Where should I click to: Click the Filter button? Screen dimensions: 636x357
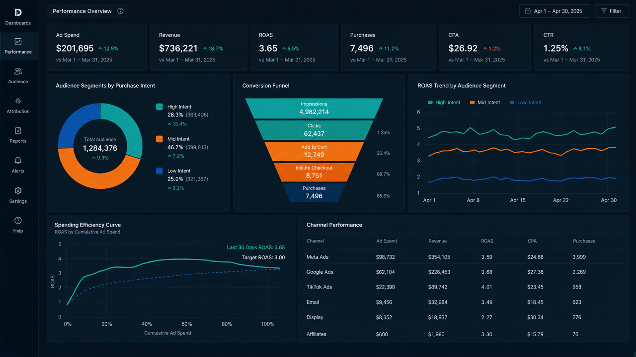click(x=611, y=11)
